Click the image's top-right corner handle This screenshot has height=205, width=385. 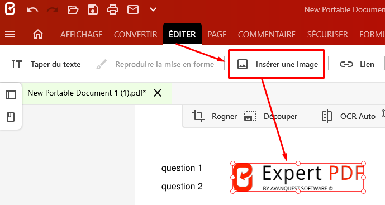(x=364, y=163)
